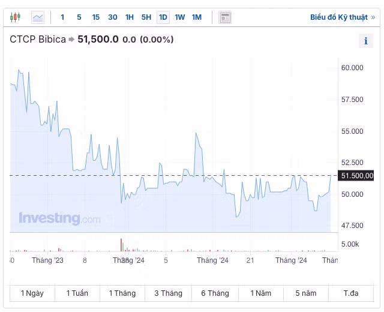Select the 15-minute interval
This screenshot has height=312, width=384.
[x=95, y=17]
